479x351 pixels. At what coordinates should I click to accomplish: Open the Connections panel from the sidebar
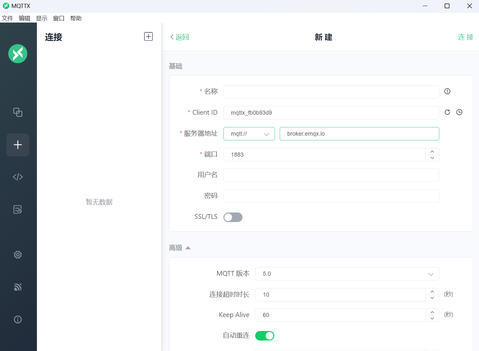[x=17, y=112]
